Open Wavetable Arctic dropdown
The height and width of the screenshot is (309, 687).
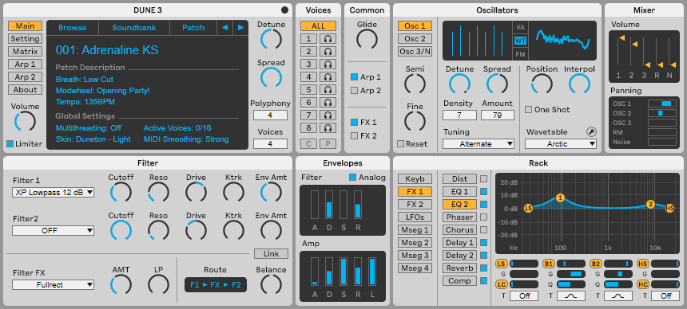[x=561, y=144]
